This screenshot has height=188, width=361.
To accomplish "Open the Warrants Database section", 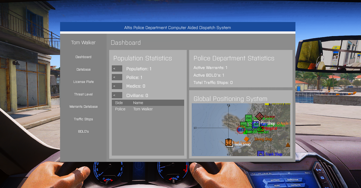I will point(83,106).
